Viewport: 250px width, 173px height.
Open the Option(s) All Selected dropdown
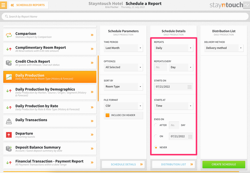point(123,67)
